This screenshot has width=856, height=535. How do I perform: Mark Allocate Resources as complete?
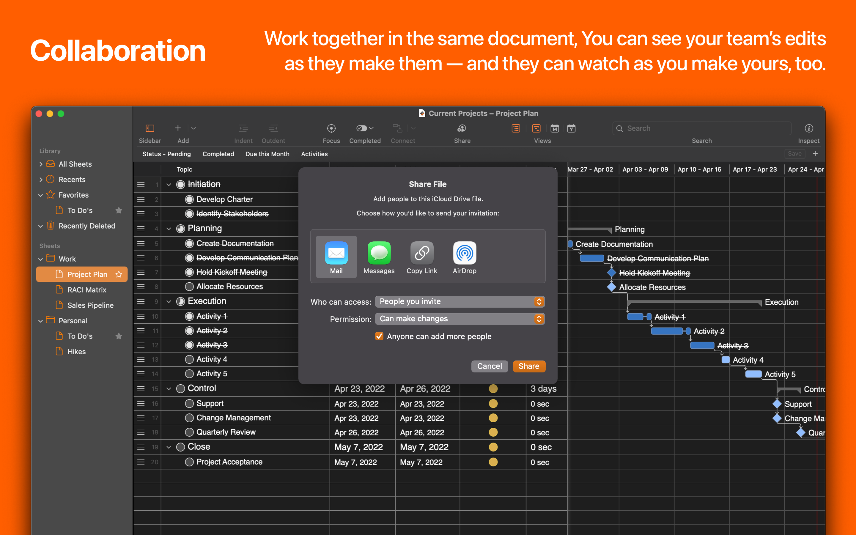(x=189, y=287)
